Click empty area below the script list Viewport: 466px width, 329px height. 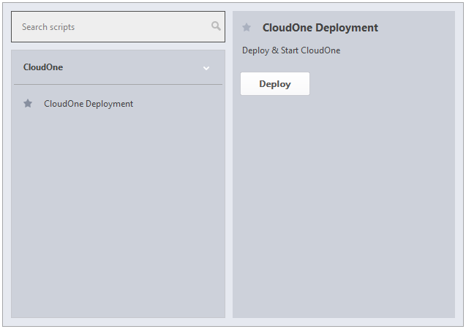pos(117,219)
